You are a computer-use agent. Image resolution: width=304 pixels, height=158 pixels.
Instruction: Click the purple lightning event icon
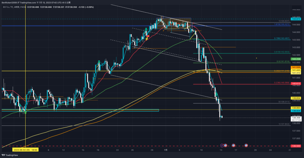tap(222, 145)
